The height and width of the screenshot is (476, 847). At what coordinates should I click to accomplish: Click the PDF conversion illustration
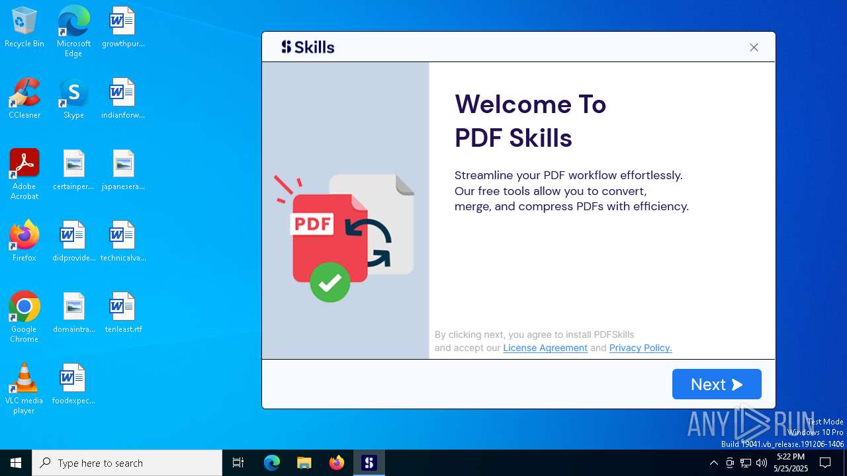click(344, 237)
